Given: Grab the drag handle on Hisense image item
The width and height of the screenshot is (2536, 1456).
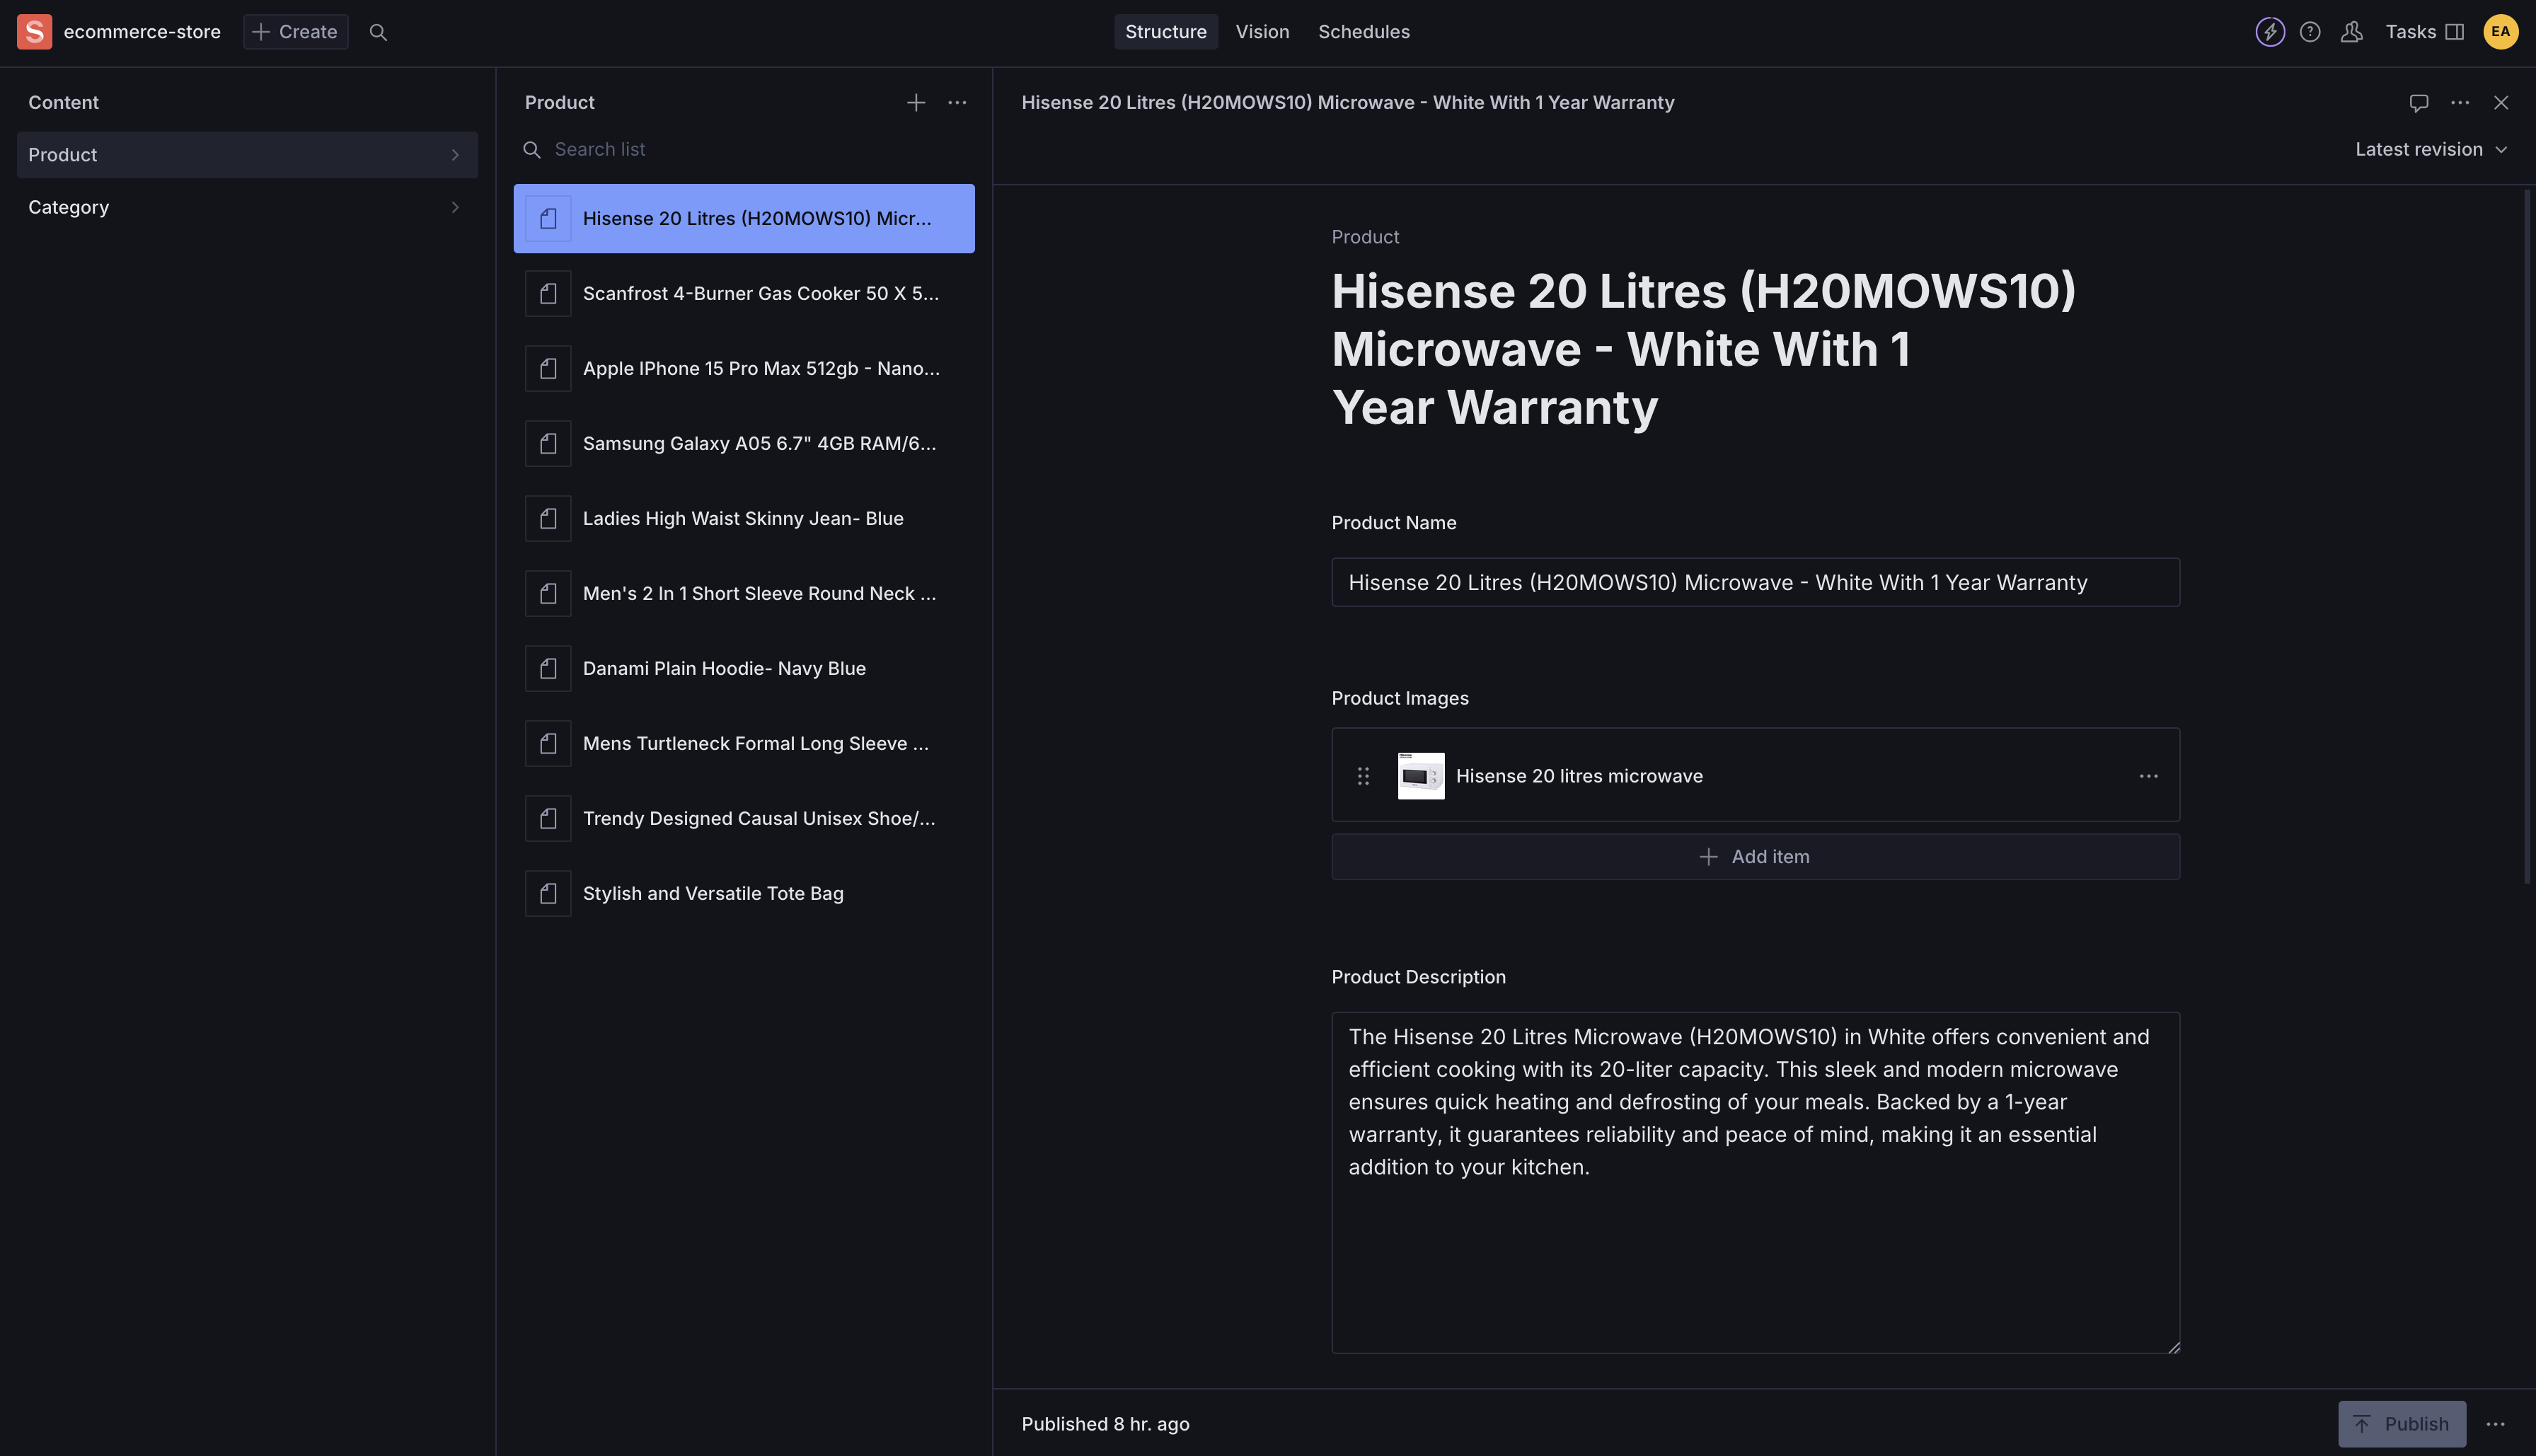Looking at the screenshot, I should (1363, 776).
